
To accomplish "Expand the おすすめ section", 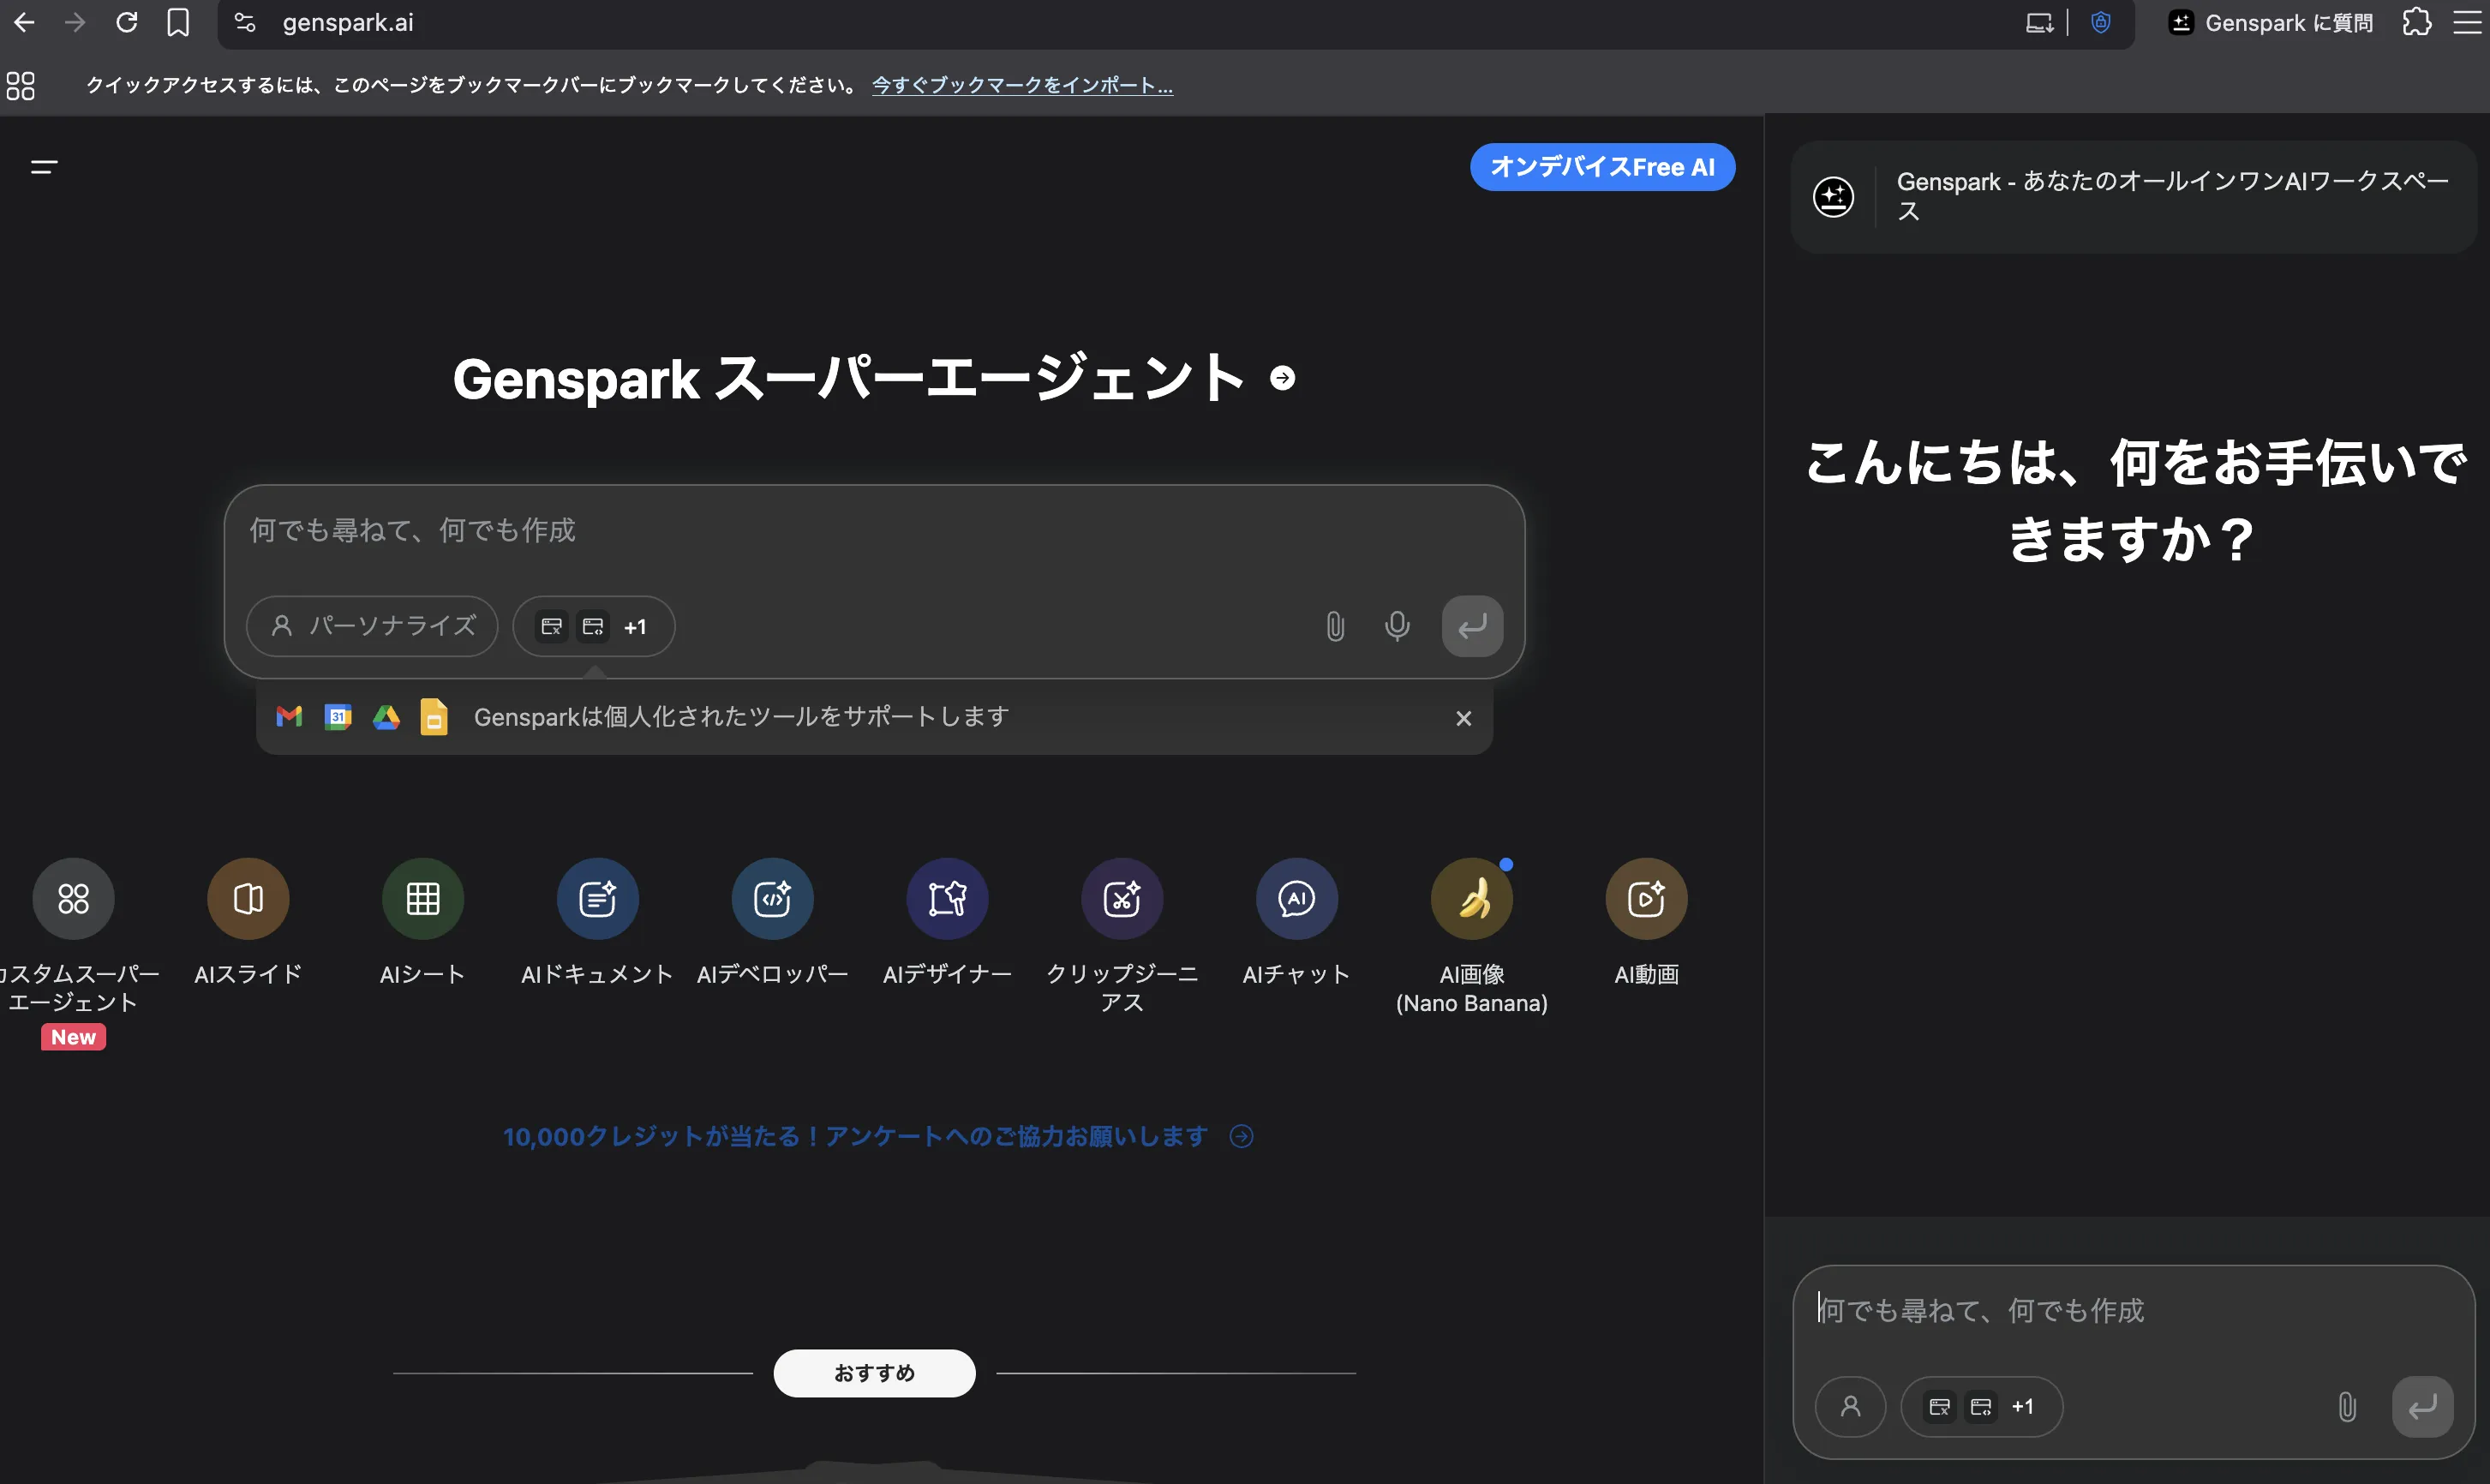I will pos(874,1373).
